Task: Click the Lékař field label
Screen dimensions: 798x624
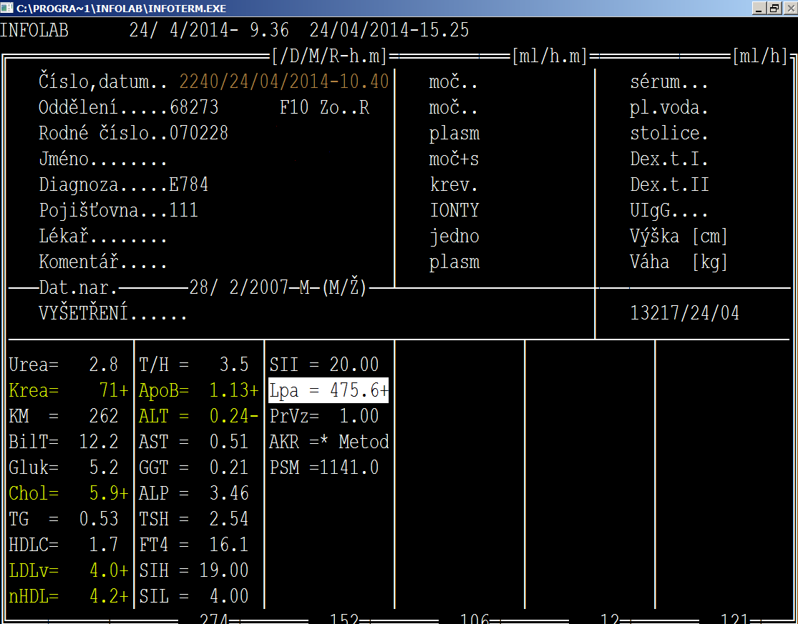Action: pos(102,237)
